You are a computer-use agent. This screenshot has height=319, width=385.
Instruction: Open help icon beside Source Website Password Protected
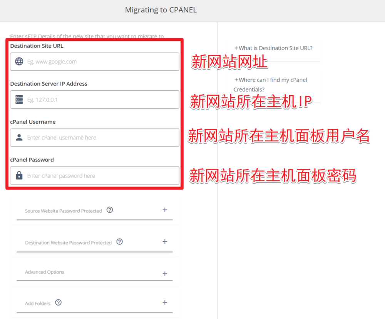click(x=110, y=210)
